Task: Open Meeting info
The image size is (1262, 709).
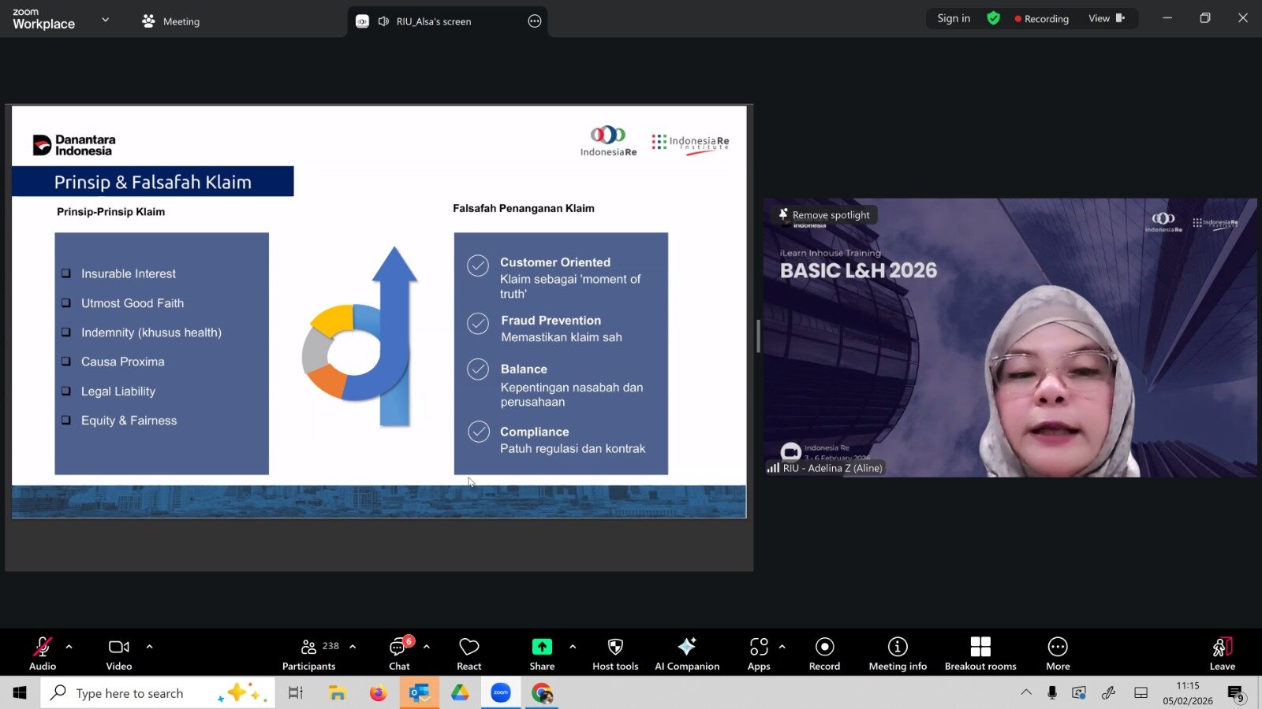Action: click(x=898, y=653)
